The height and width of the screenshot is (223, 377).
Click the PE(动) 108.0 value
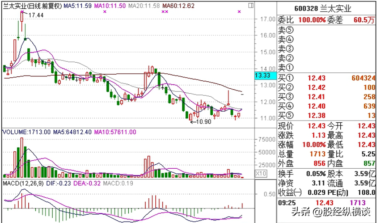click(x=367, y=193)
